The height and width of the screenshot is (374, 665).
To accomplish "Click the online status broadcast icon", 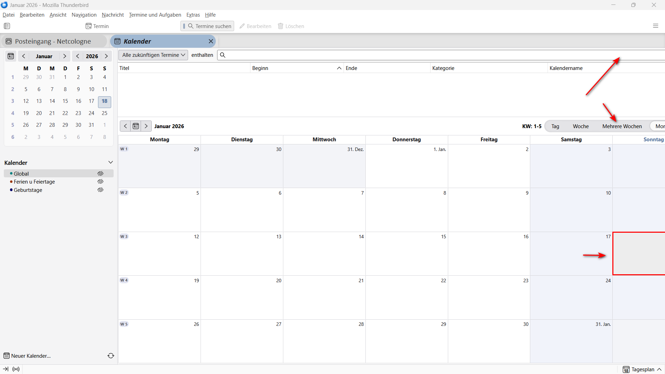I will [16, 369].
